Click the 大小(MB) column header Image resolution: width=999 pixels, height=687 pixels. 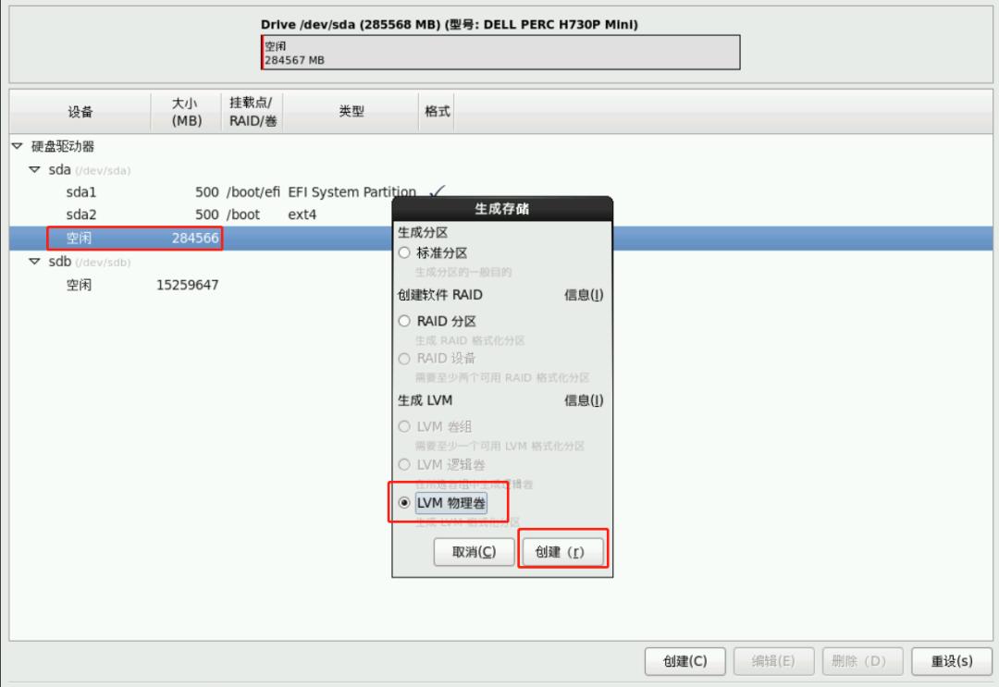click(x=184, y=110)
